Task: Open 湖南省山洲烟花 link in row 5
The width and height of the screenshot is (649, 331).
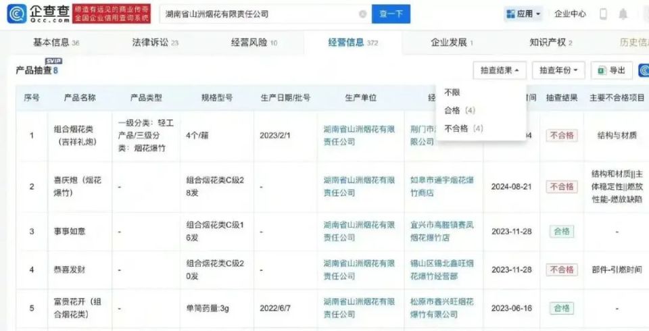Action: tap(359, 308)
